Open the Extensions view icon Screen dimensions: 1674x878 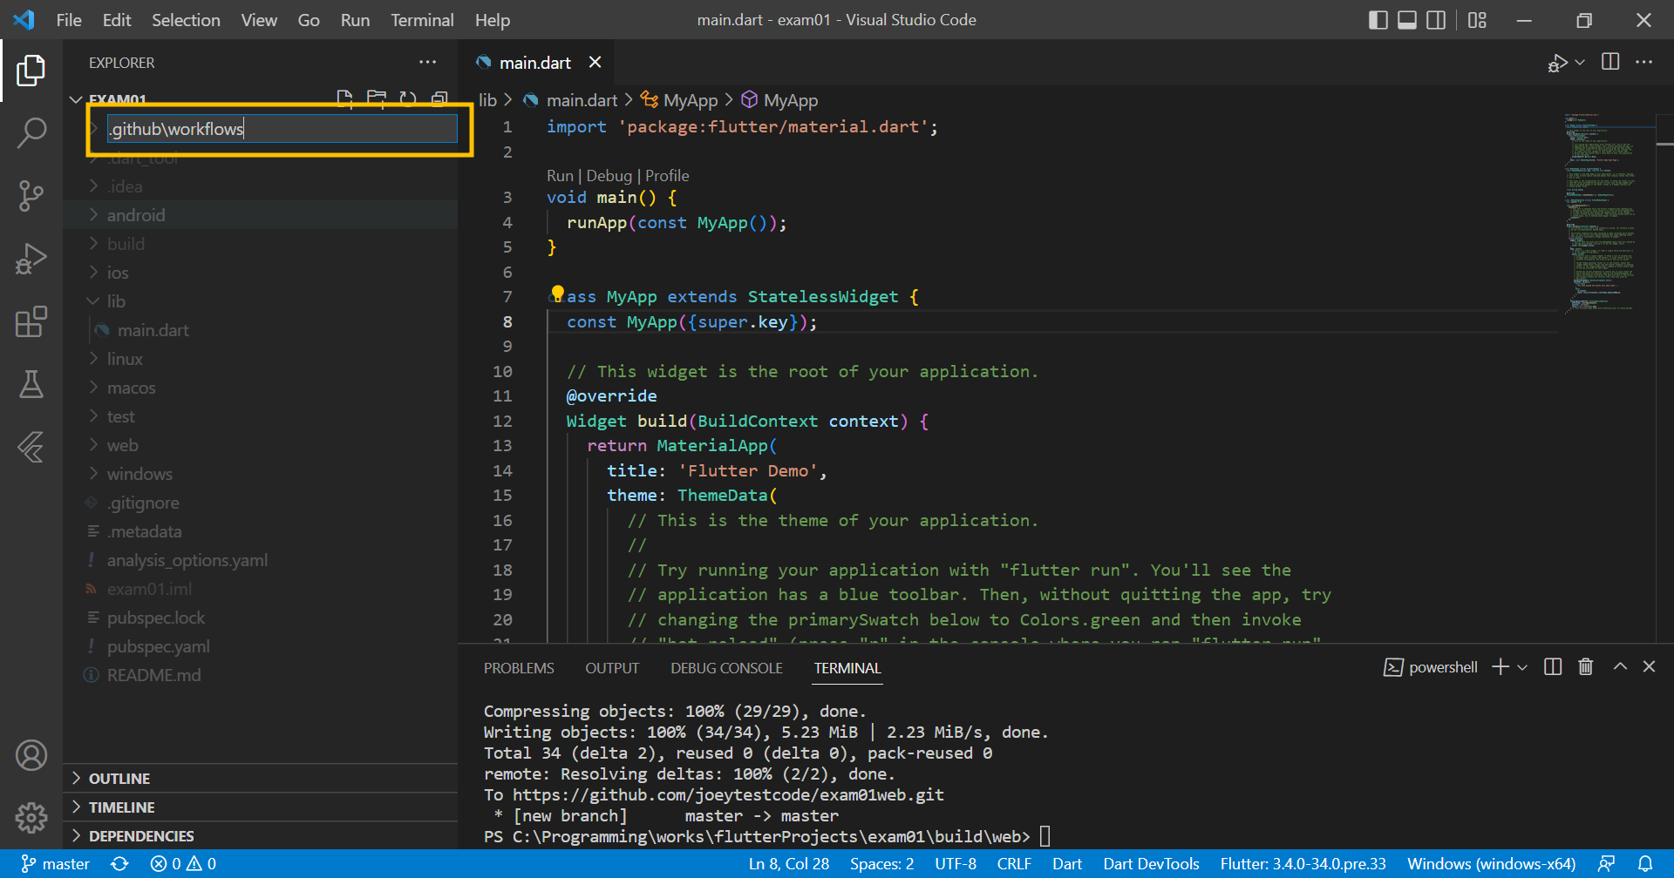(31, 321)
